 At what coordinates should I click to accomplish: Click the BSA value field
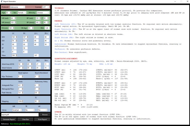(47, 28)
